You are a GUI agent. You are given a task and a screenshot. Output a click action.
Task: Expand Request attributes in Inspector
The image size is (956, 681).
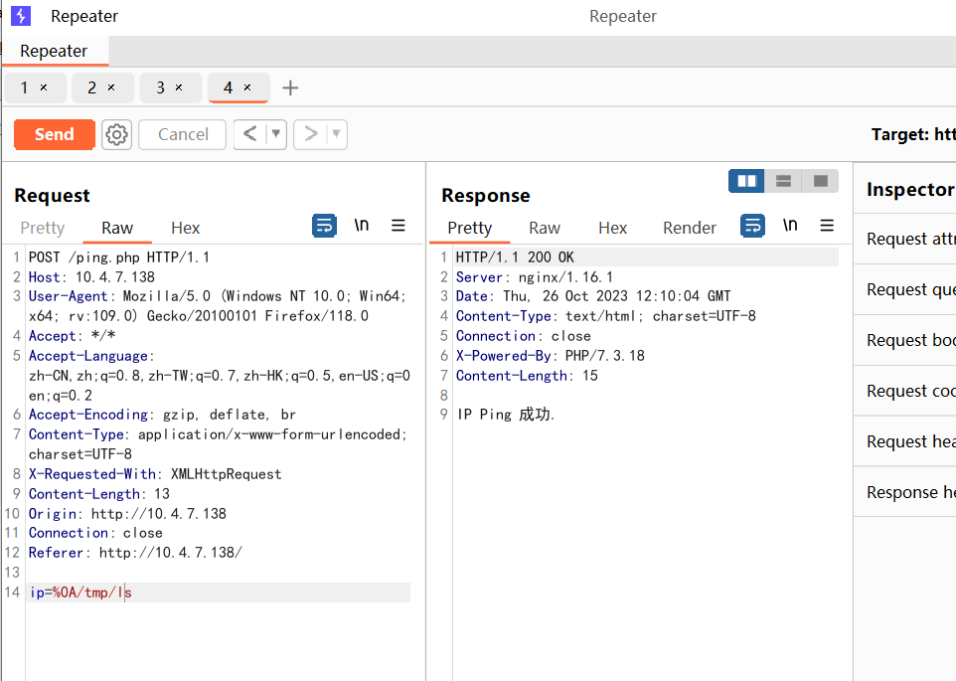pyautogui.click(x=904, y=239)
